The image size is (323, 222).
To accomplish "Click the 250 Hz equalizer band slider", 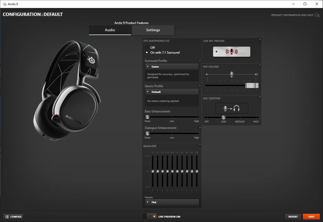I will [x=167, y=171].
